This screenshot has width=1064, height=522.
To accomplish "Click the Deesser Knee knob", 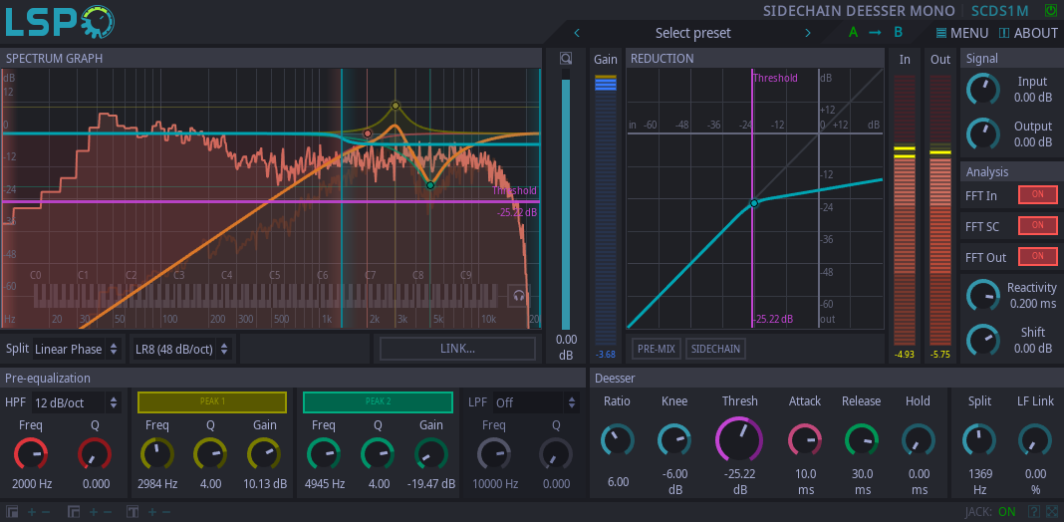I will [x=674, y=440].
